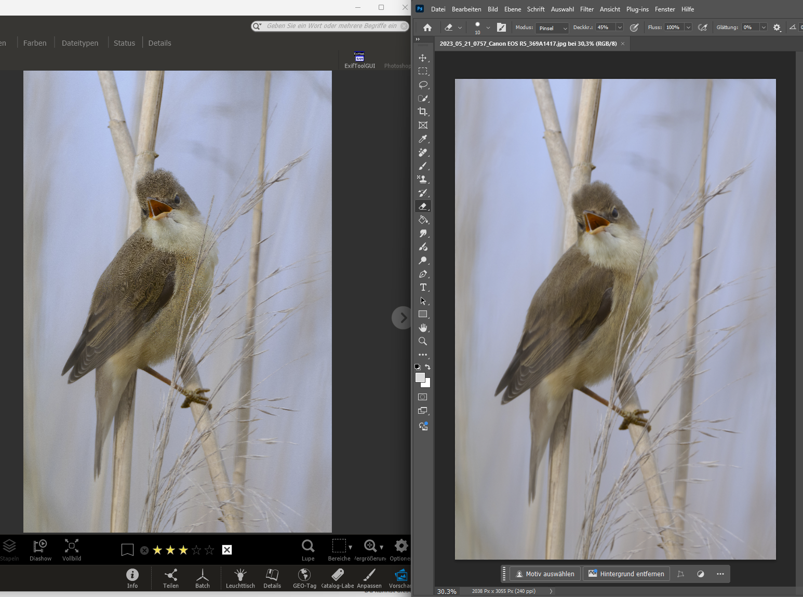Image resolution: width=803 pixels, height=597 pixels.
Task: Open the Modus Pinsel dropdown
Action: click(x=552, y=28)
